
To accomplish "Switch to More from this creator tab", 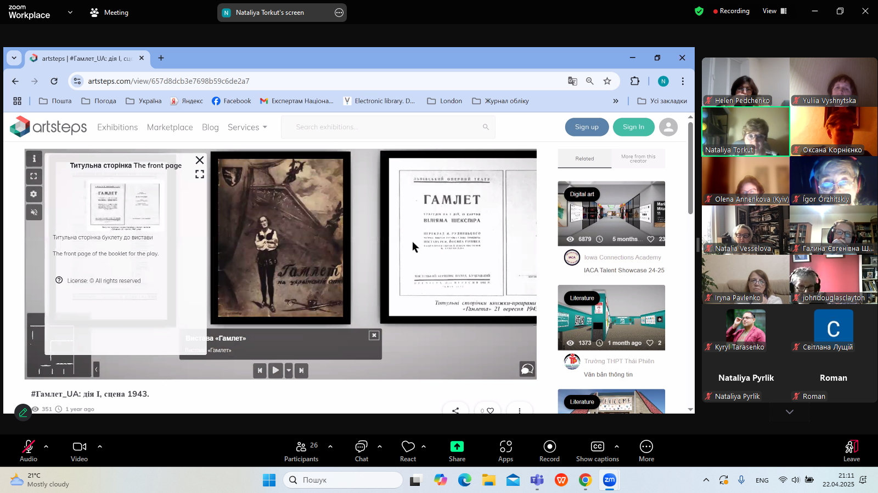I will pyautogui.click(x=638, y=158).
